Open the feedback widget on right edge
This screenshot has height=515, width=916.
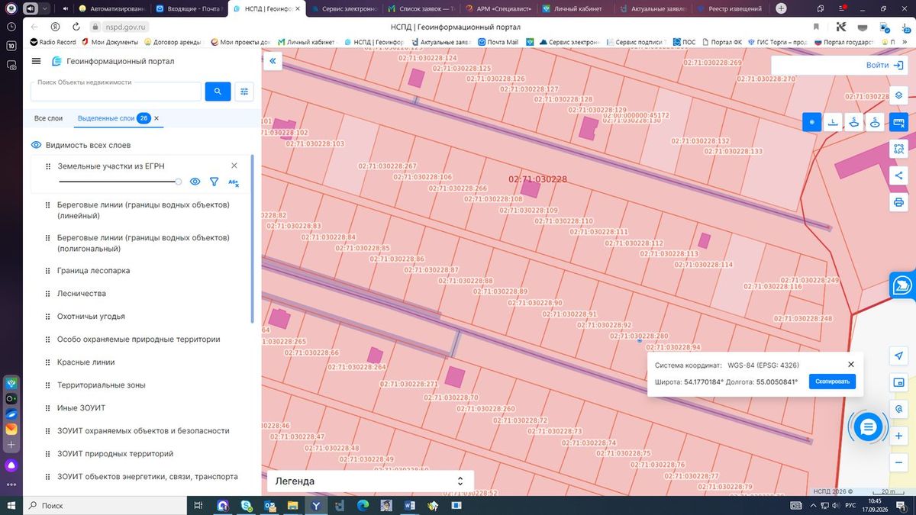(x=902, y=285)
